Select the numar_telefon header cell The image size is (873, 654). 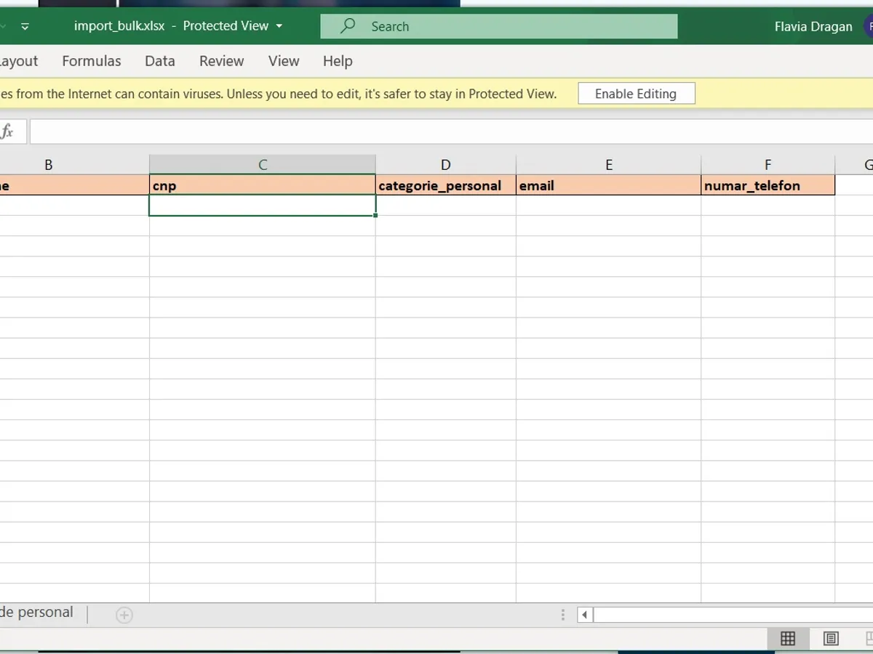coord(768,185)
